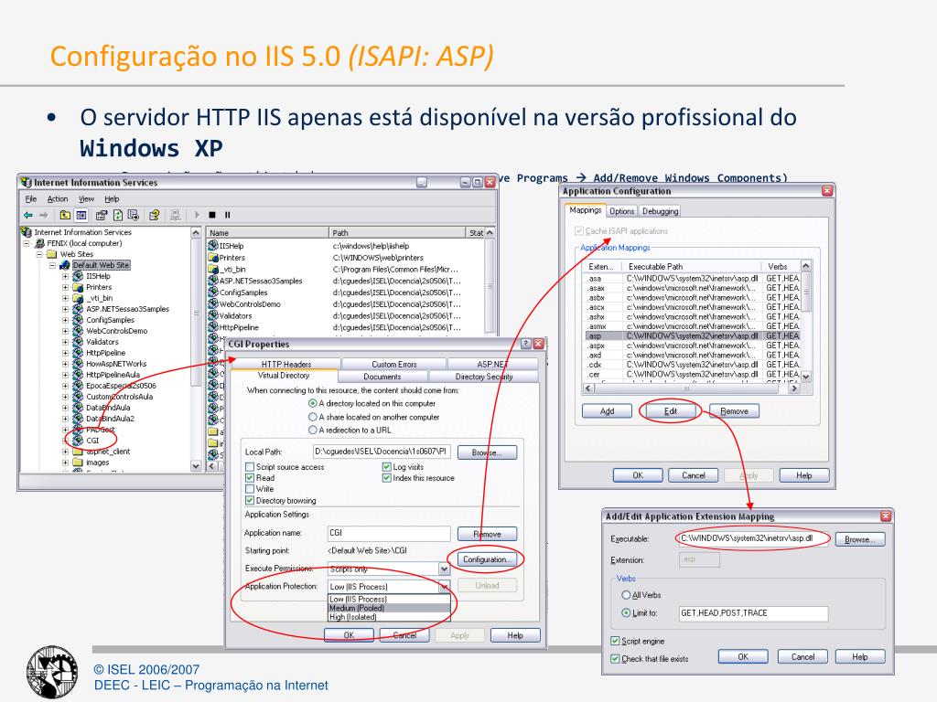Screen dimensions: 937x702
Task: Open the File menu in IIS
Action: (x=31, y=198)
